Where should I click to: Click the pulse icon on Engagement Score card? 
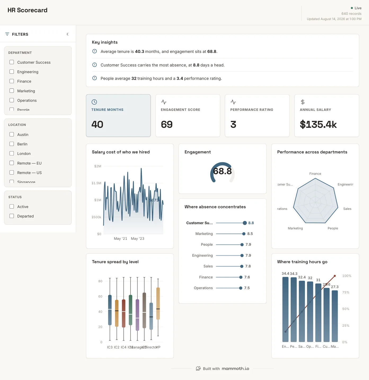164,102
